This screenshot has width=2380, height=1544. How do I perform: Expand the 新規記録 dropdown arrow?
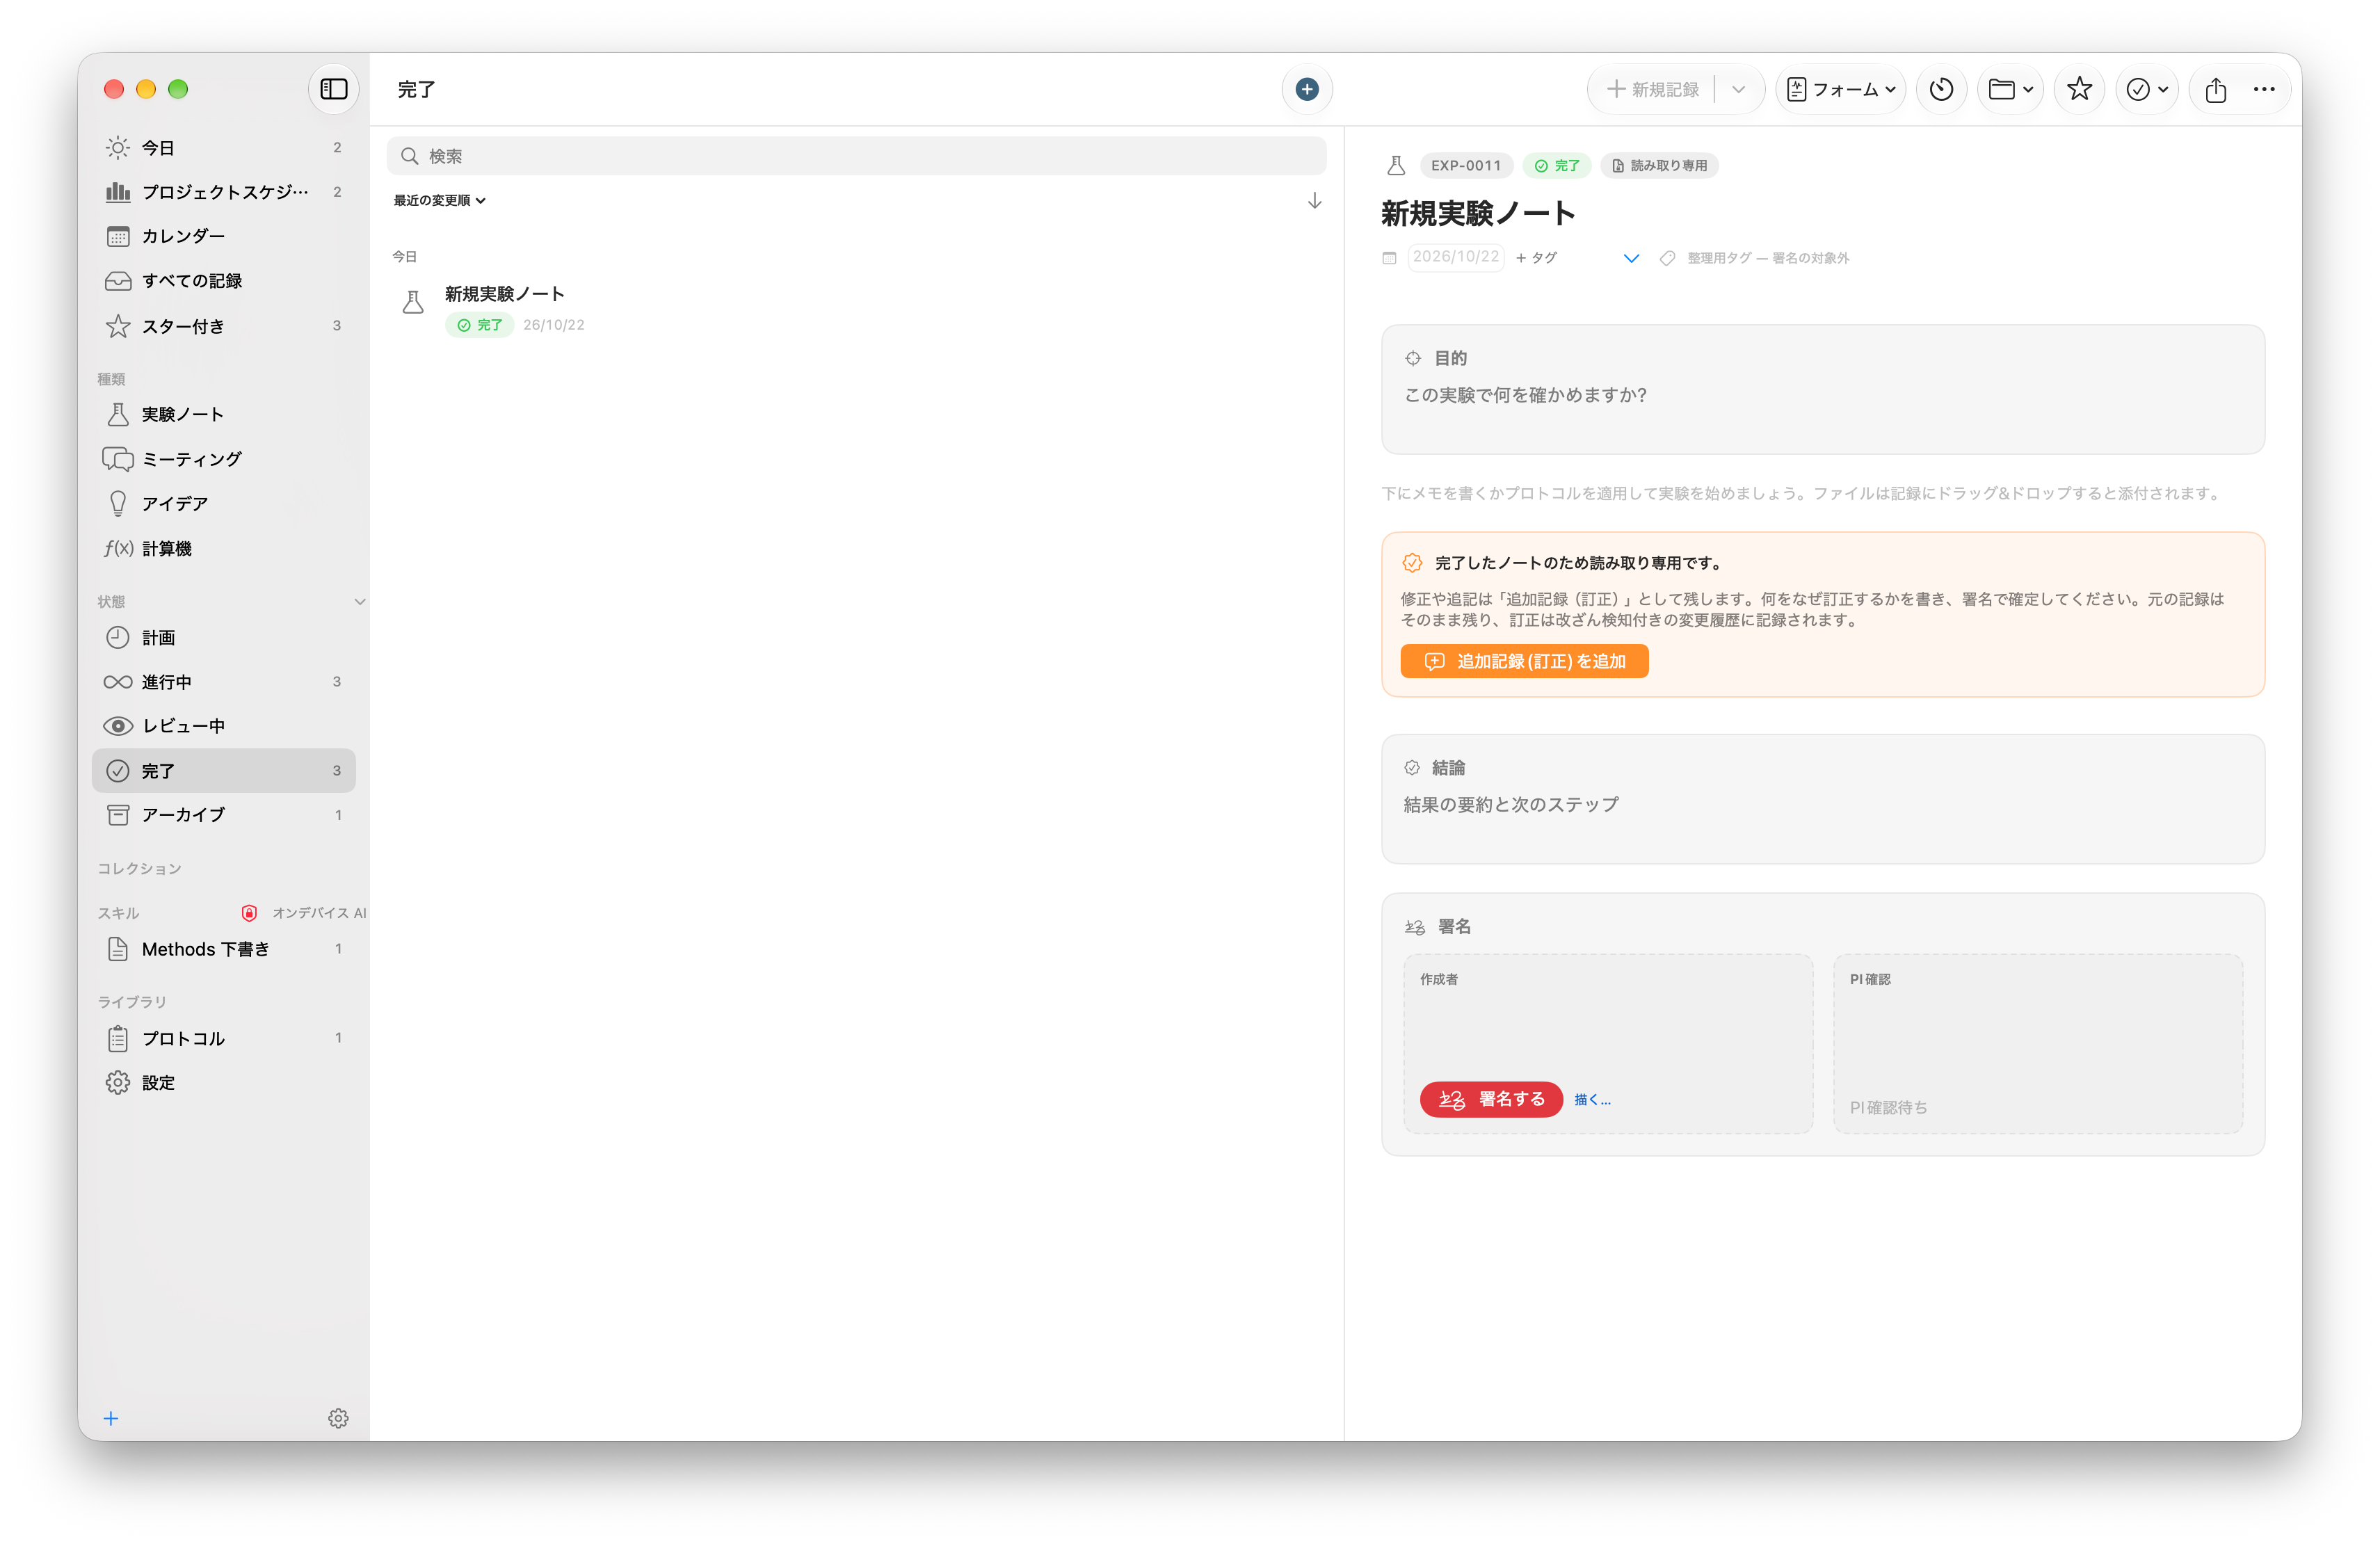click(1738, 90)
